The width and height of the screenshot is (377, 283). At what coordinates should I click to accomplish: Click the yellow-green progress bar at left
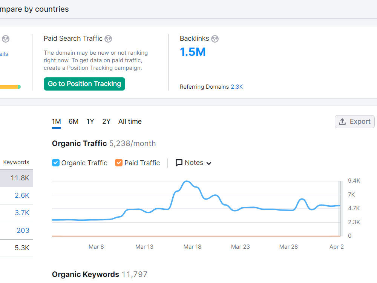pyautogui.click(x=10, y=87)
